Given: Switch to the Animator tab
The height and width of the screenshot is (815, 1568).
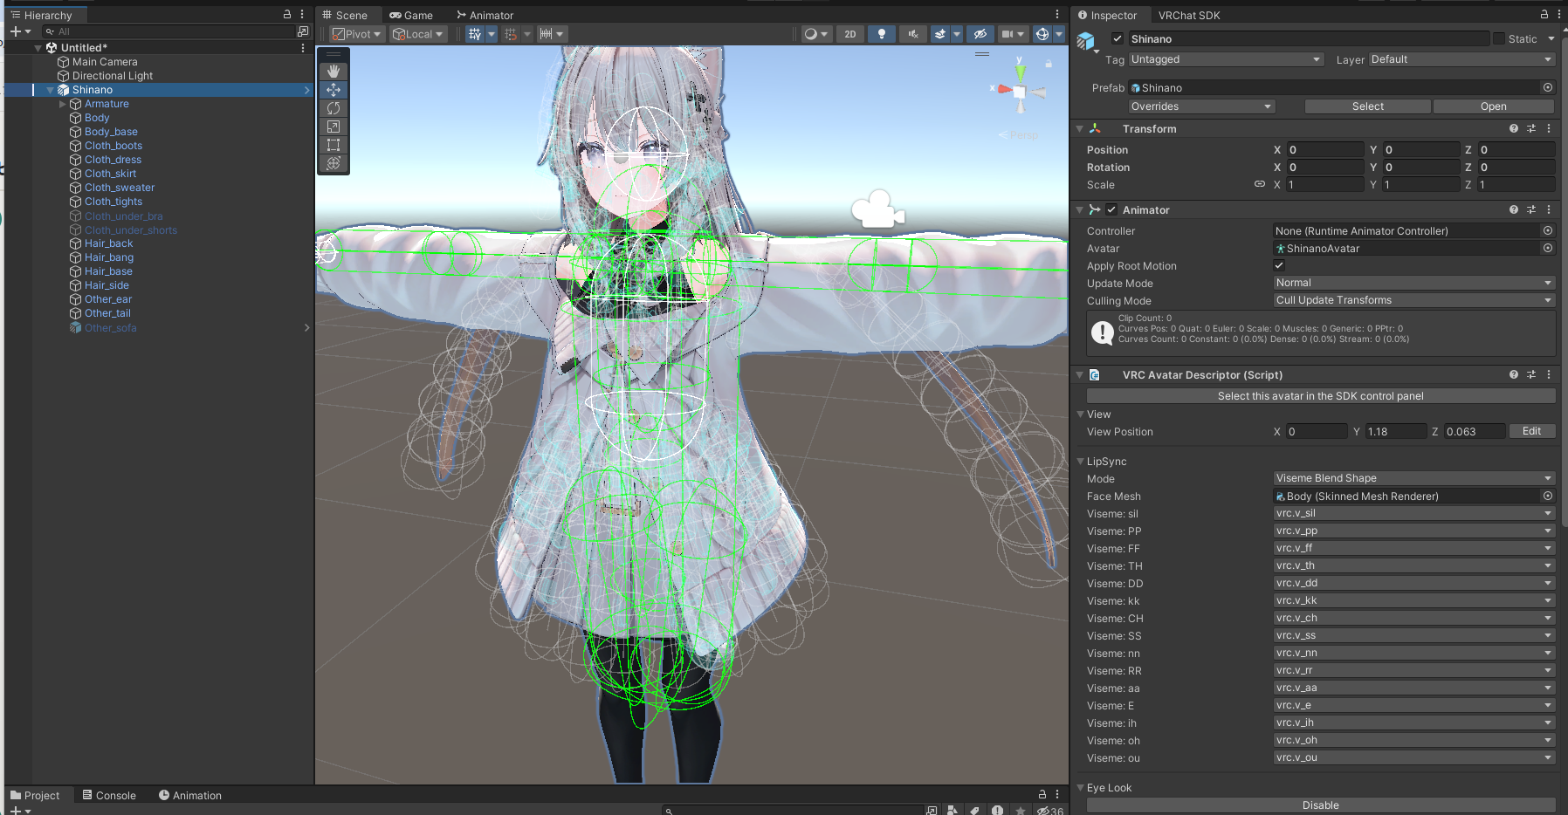Looking at the screenshot, I should pos(485,15).
